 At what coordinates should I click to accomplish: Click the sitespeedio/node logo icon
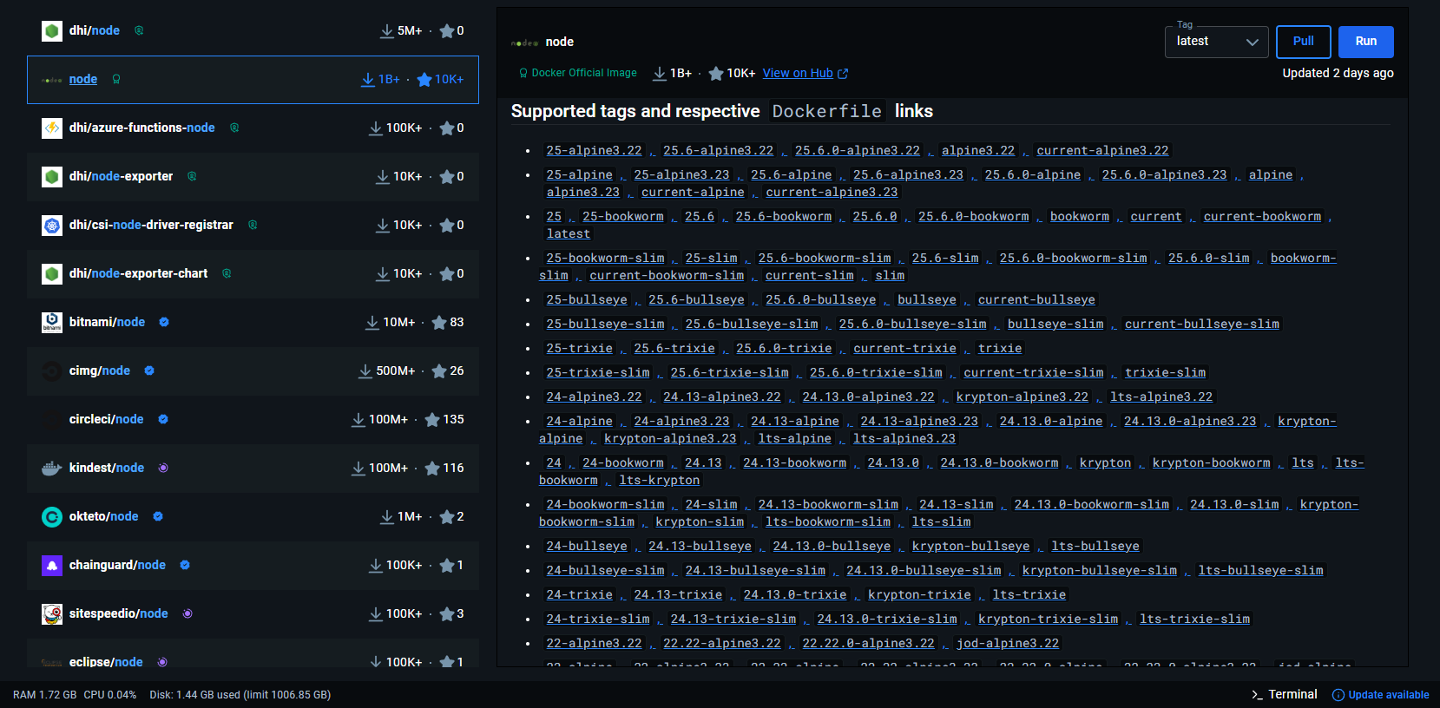(52, 614)
